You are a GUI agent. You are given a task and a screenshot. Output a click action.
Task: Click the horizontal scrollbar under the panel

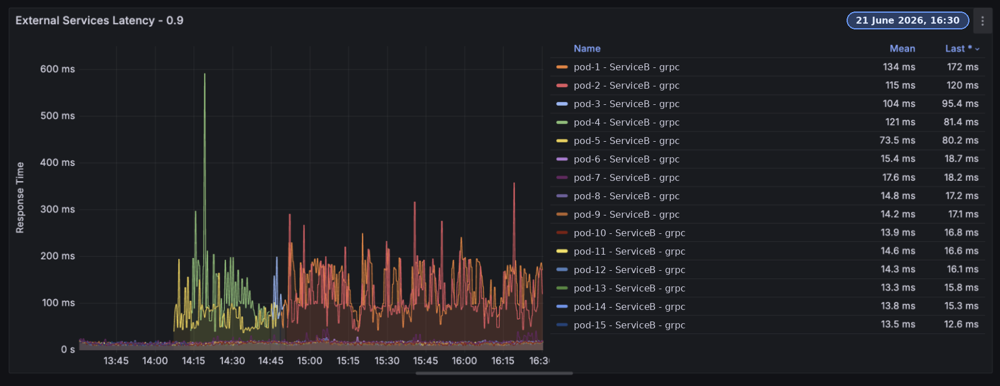click(x=494, y=373)
